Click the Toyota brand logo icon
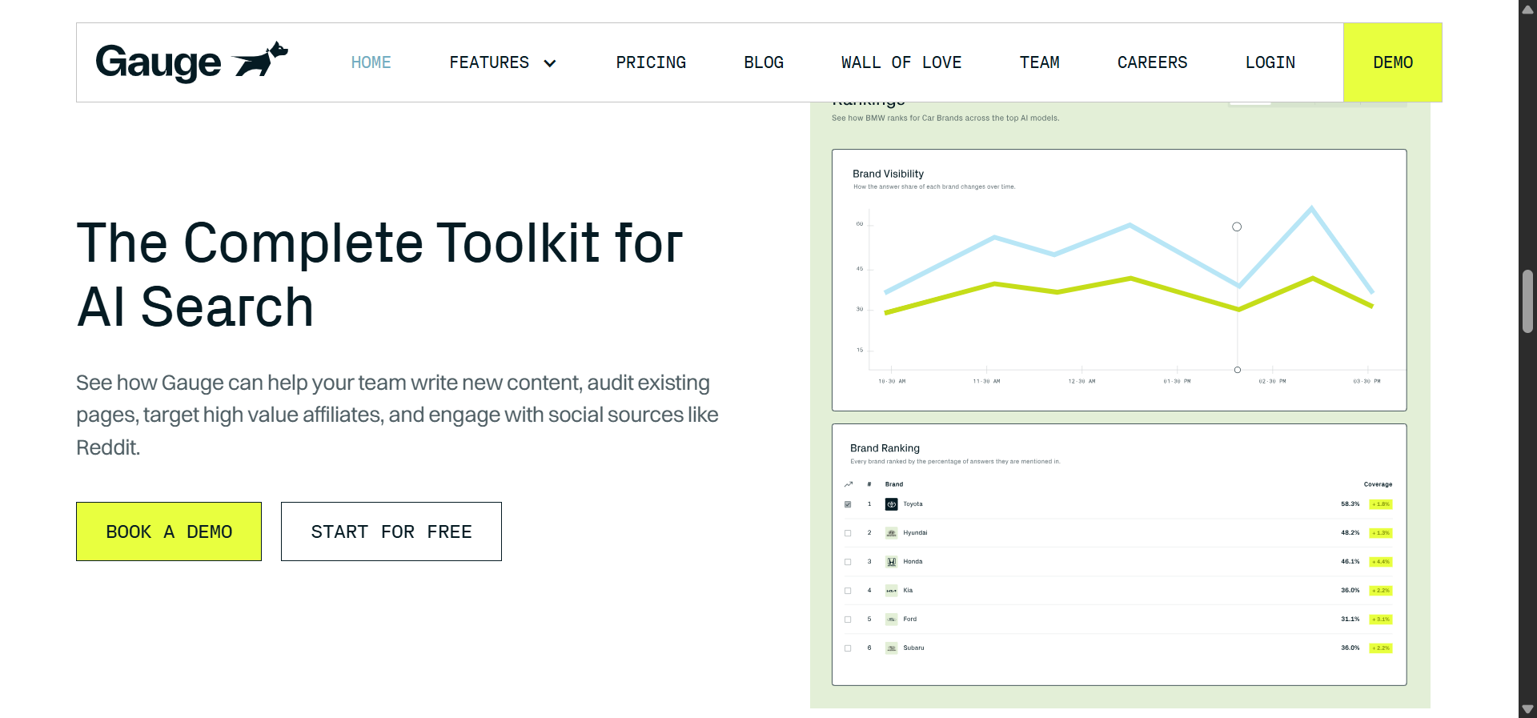Viewport: 1537px width, 718px height. pyautogui.click(x=891, y=504)
